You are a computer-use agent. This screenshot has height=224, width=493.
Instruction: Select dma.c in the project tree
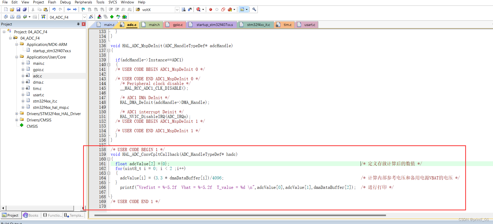[x=38, y=82]
